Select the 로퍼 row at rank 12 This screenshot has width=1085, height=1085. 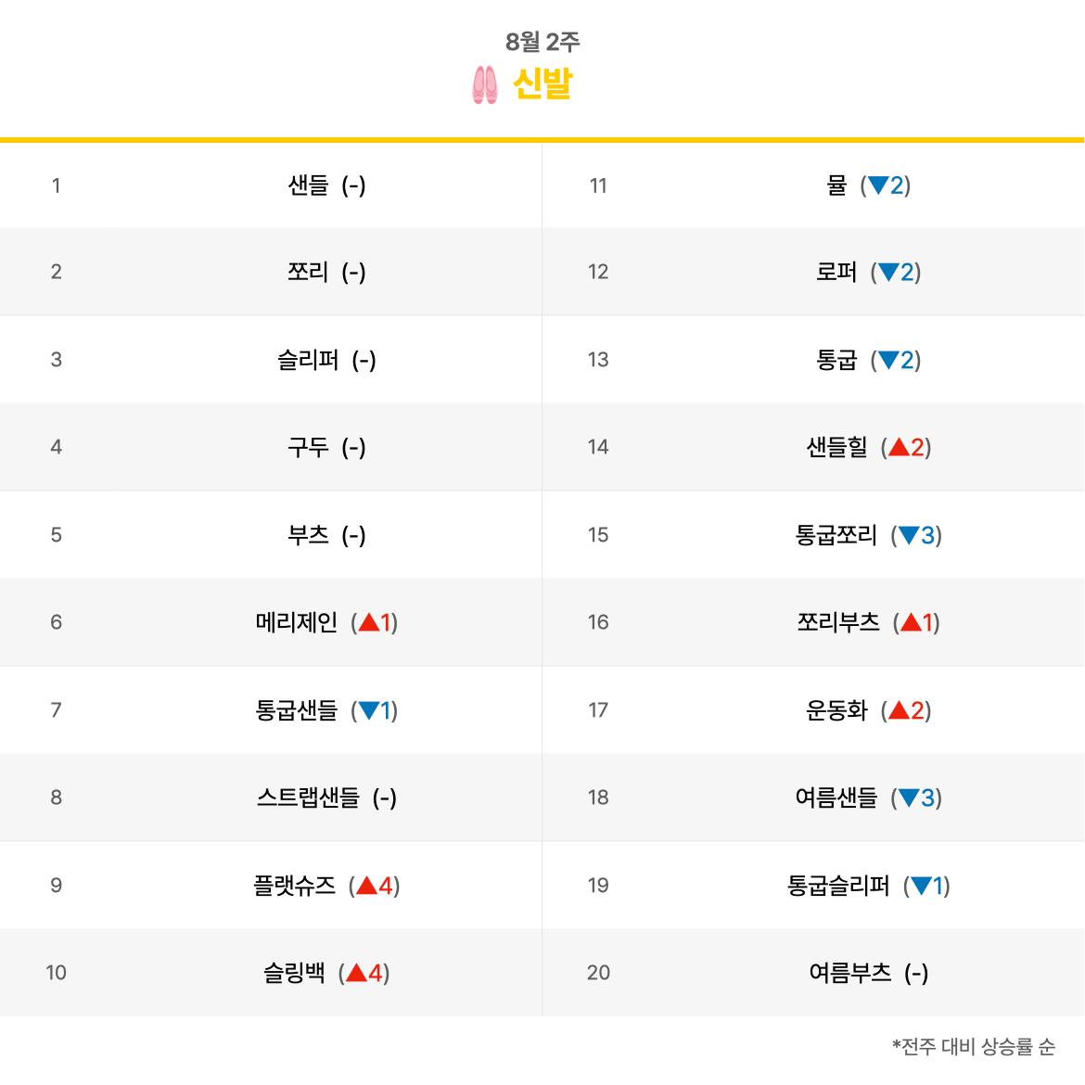pos(836,273)
